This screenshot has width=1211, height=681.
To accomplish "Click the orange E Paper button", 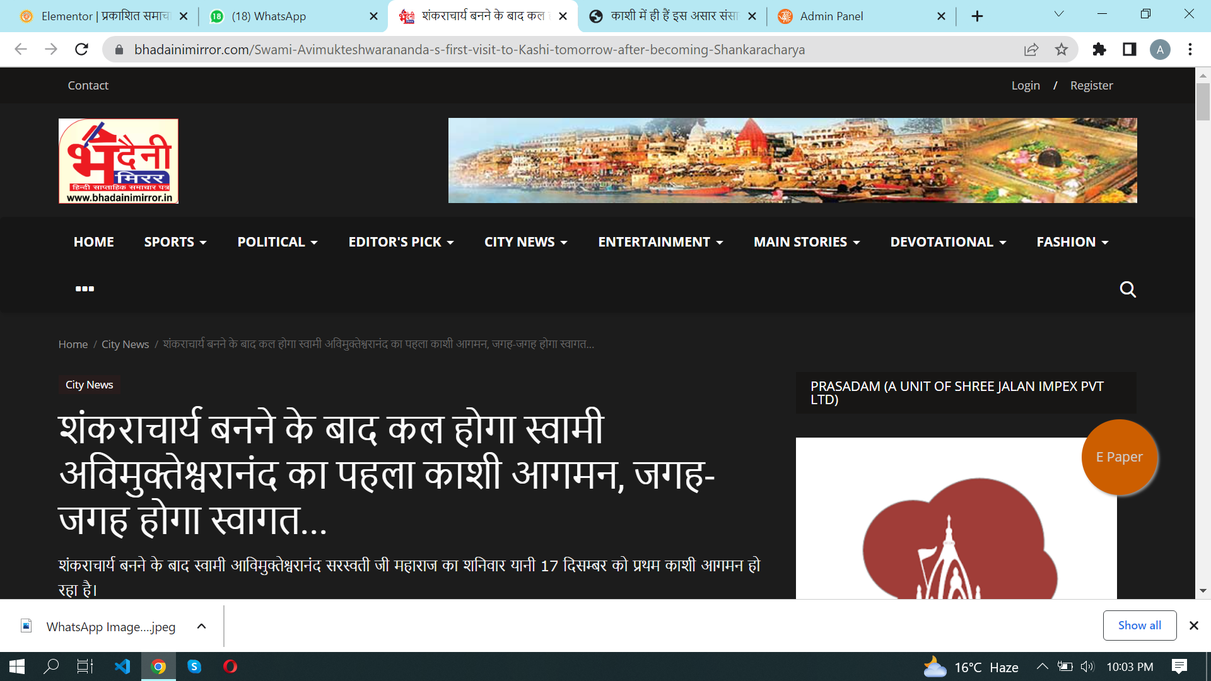I will pyautogui.click(x=1119, y=457).
